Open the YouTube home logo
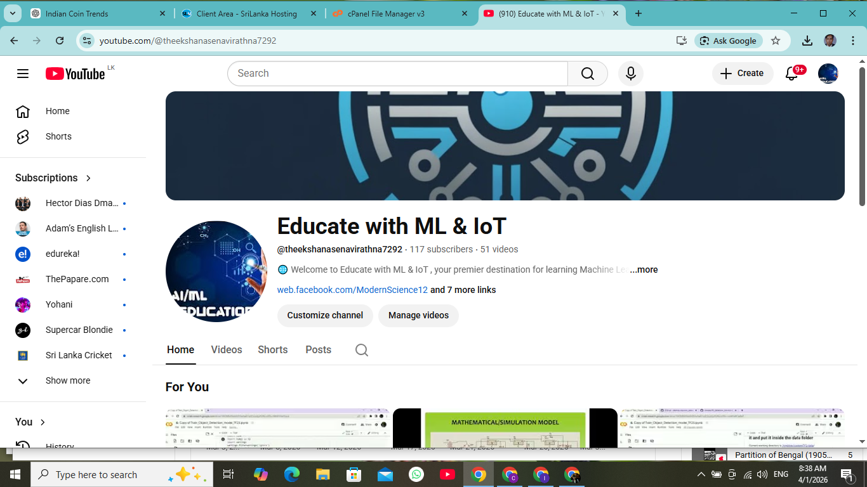The width and height of the screenshot is (867, 487). [70, 73]
